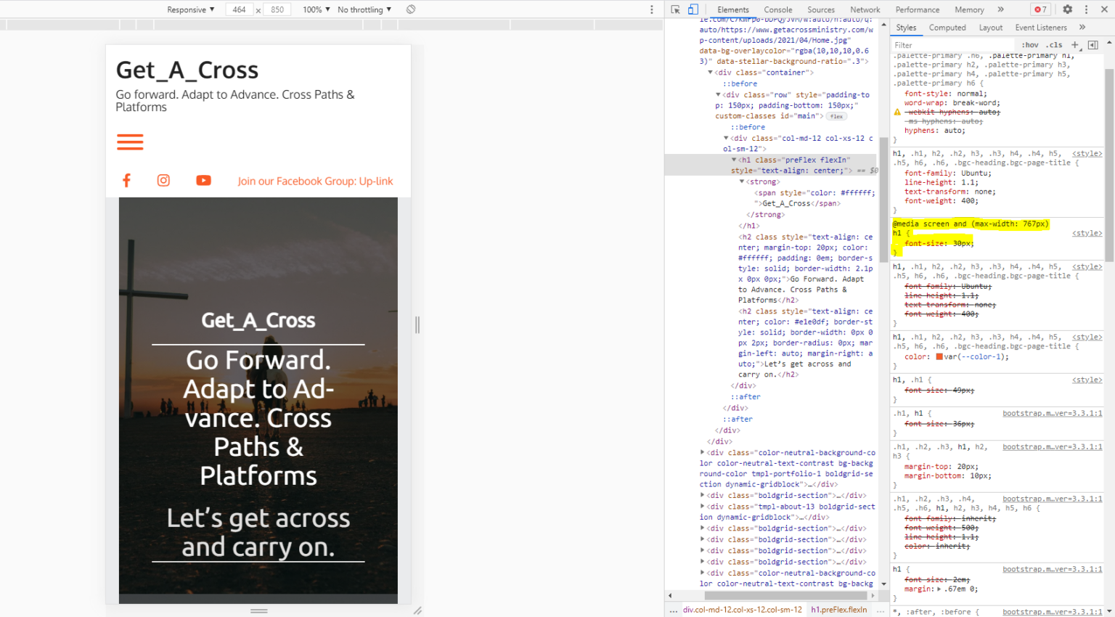Viewport: 1115px width, 617px height.
Task: Click the viewport height field 850
Action: coord(277,9)
